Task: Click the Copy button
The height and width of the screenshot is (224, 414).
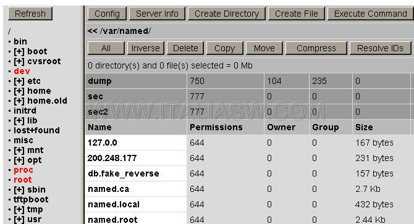Action: click(x=224, y=48)
